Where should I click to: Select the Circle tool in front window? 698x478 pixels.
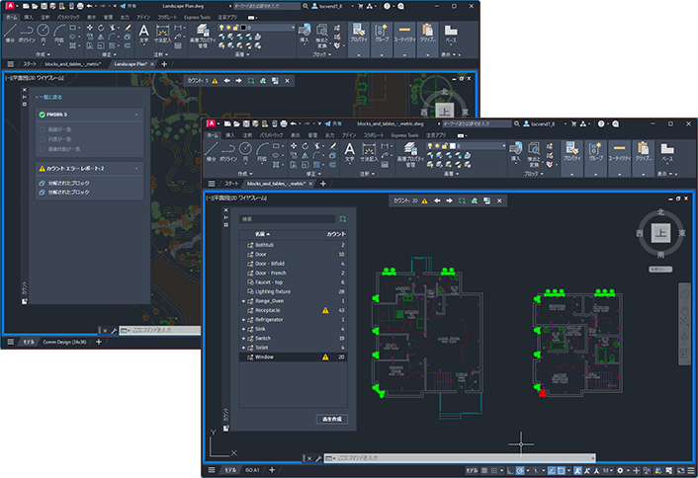coord(245,151)
